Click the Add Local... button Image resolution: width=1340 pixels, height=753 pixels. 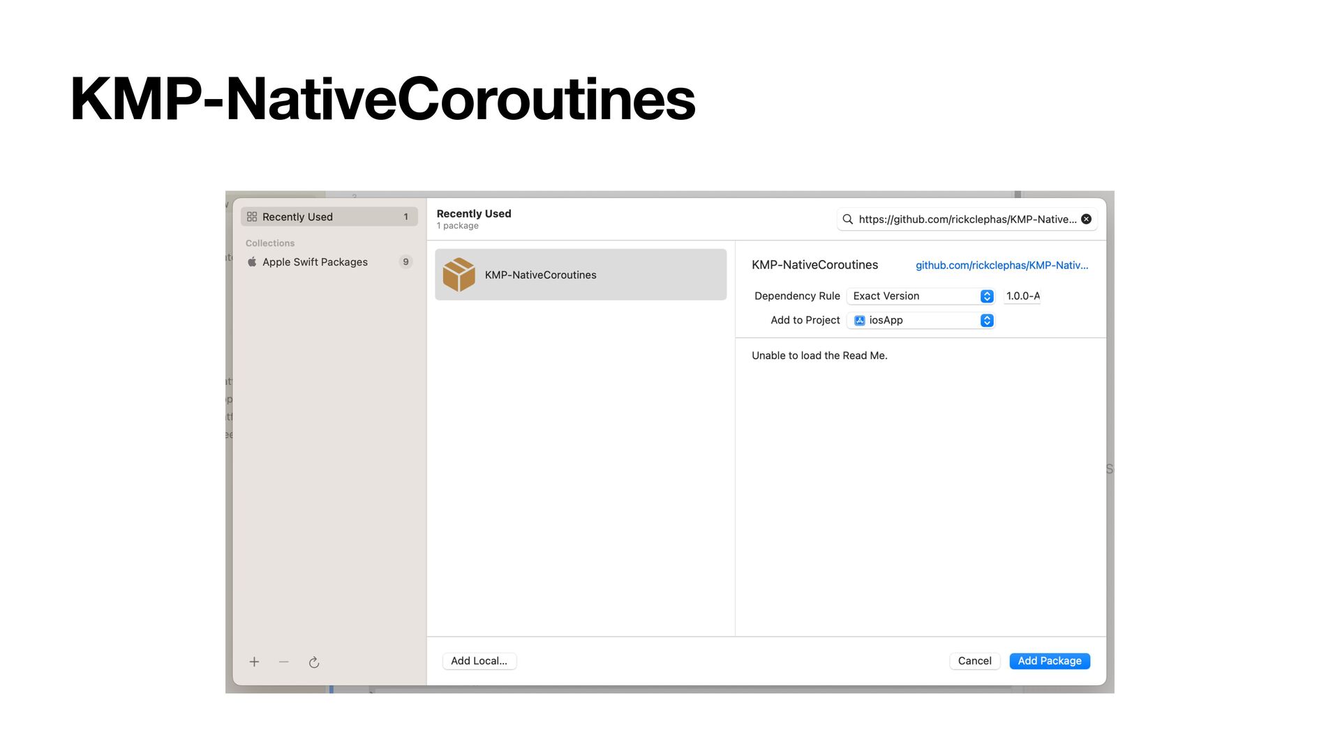(479, 661)
